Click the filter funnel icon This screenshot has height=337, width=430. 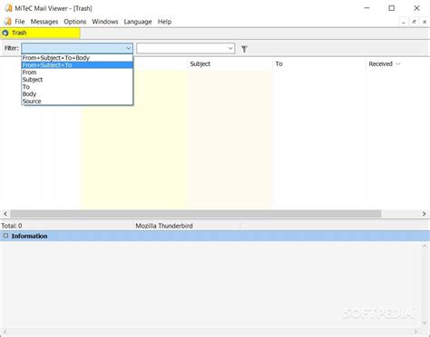click(x=244, y=49)
